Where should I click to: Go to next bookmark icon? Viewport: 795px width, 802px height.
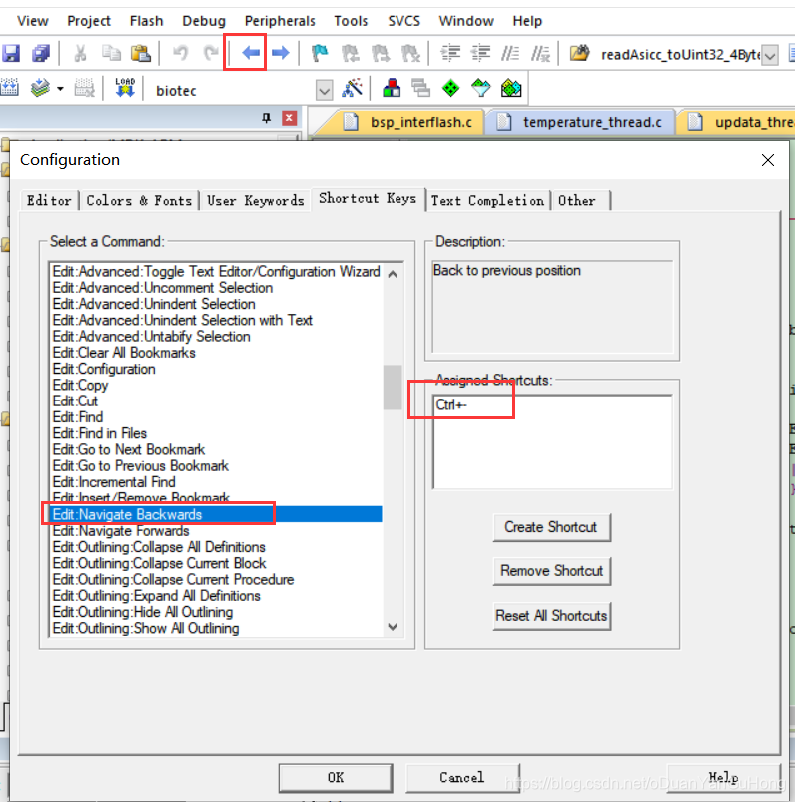pos(381,53)
